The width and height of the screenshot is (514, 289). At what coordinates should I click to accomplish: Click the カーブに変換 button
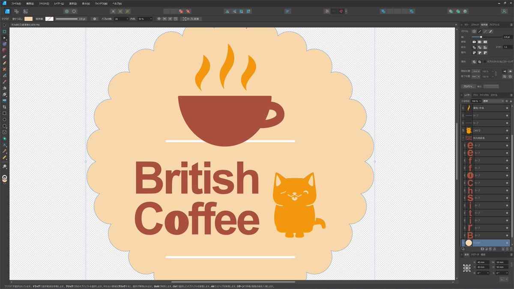click(191, 19)
